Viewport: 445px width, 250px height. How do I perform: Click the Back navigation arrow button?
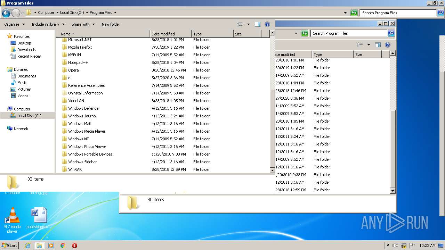coord(6,13)
